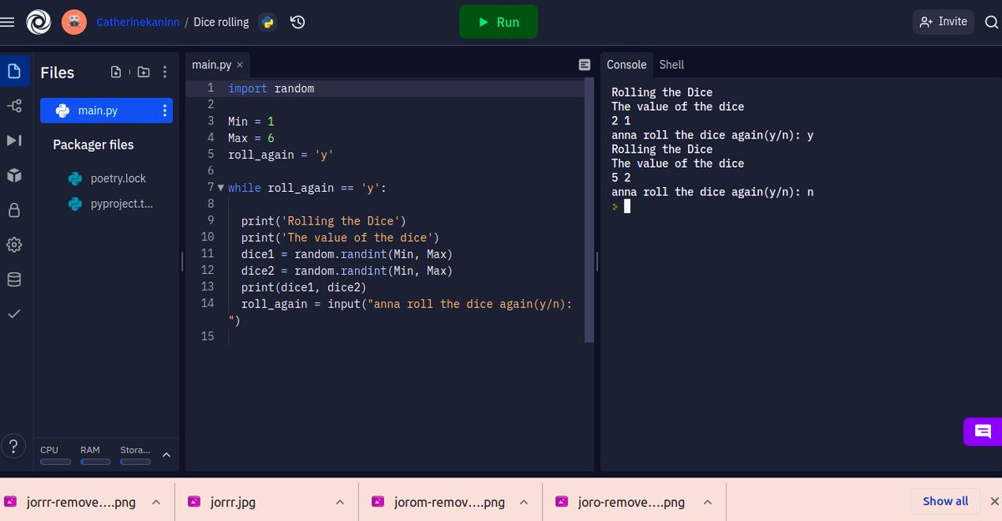Screen dimensions: 1002x521
Task: Open main.py in the file tree
Action: 106,110
